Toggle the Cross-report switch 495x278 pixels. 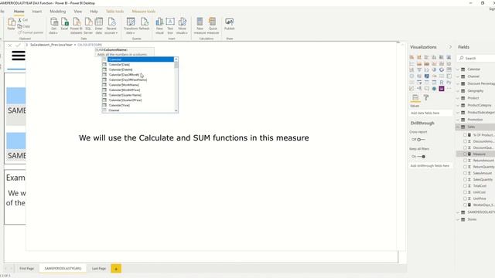[421, 139]
